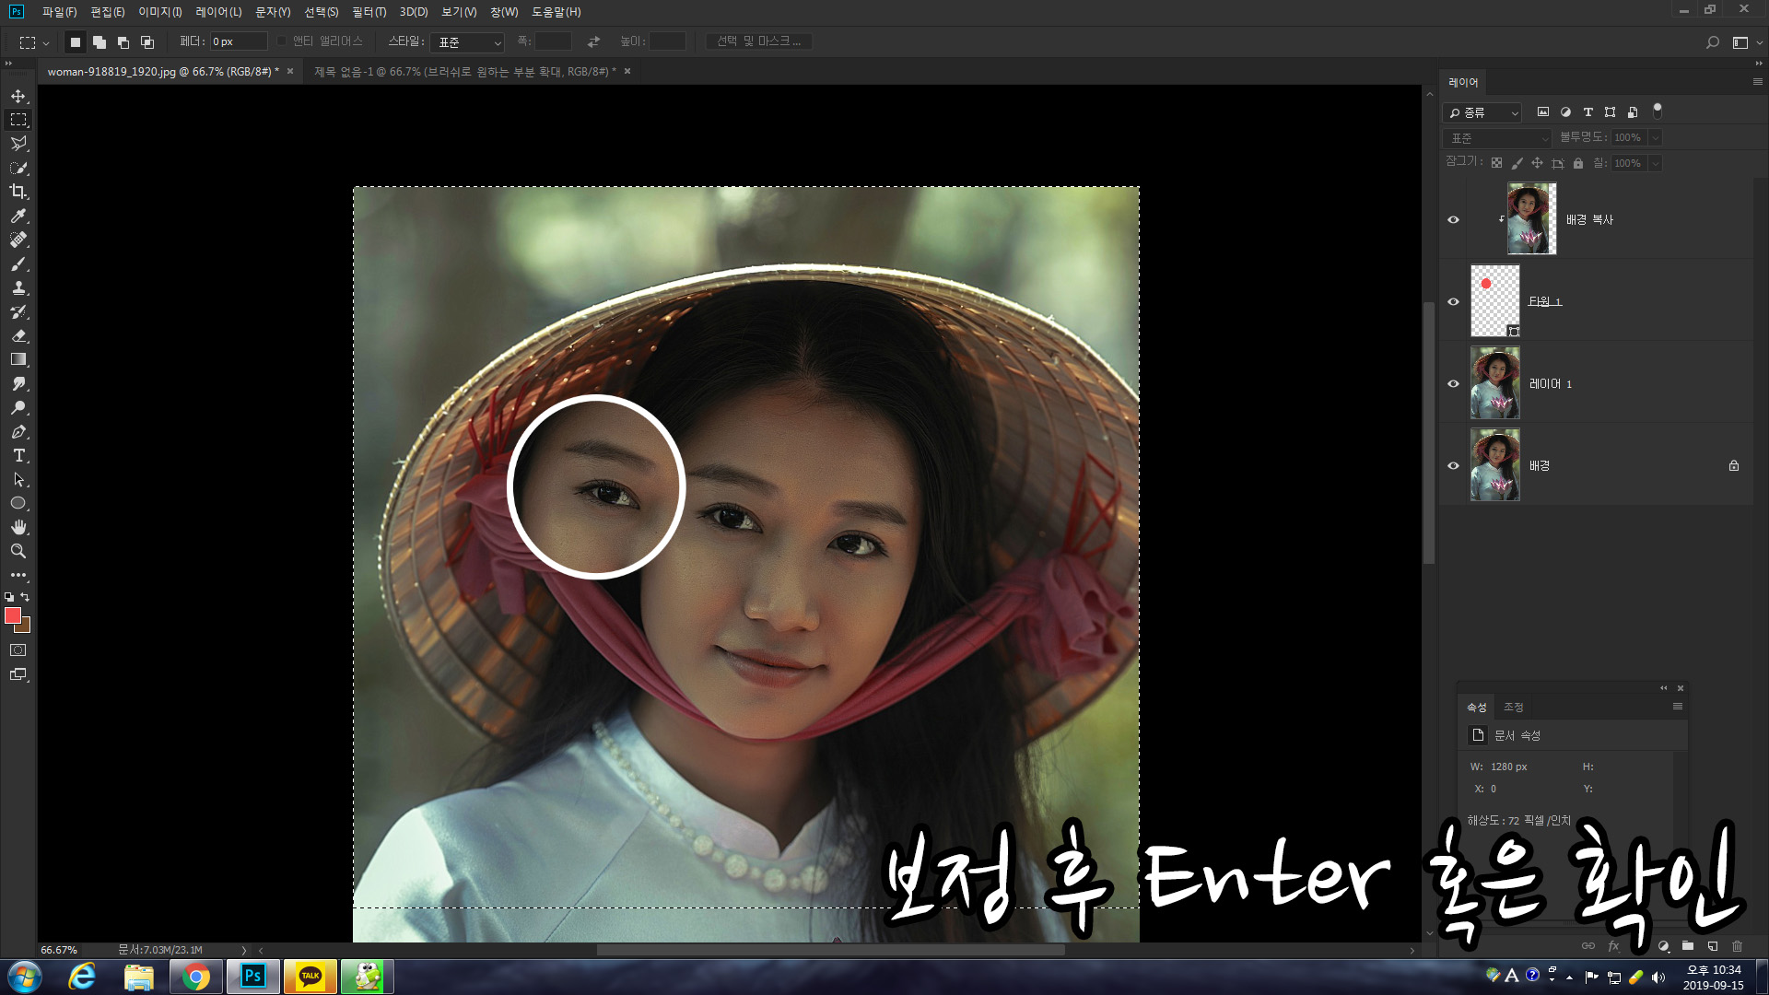
Task: Switch to the 조정 panel tab
Action: pyautogui.click(x=1513, y=707)
